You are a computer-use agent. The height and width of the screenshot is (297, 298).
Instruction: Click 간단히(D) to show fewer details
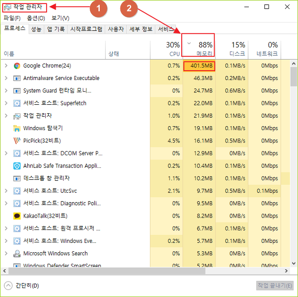point(21,286)
